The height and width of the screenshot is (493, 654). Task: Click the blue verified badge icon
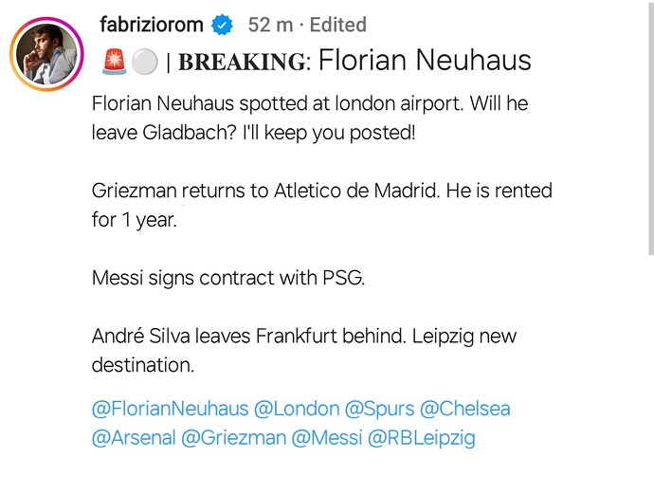(222, 25)
